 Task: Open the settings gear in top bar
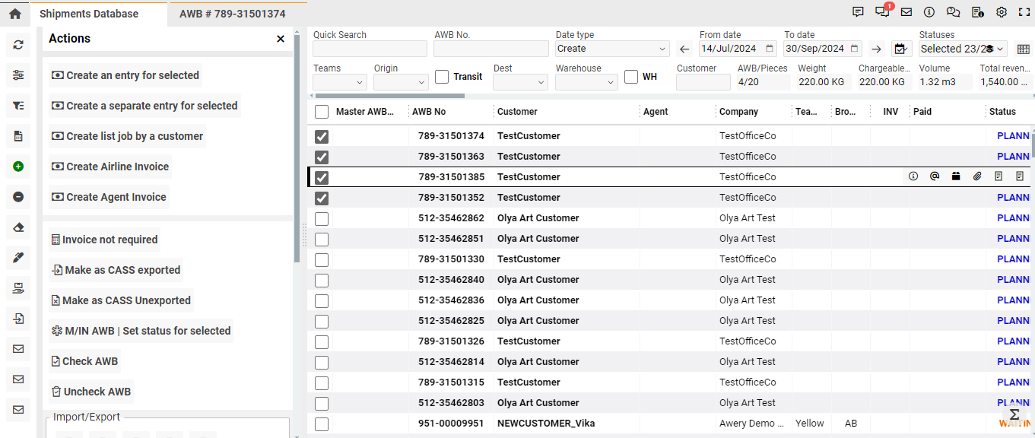coord(1002,12)
